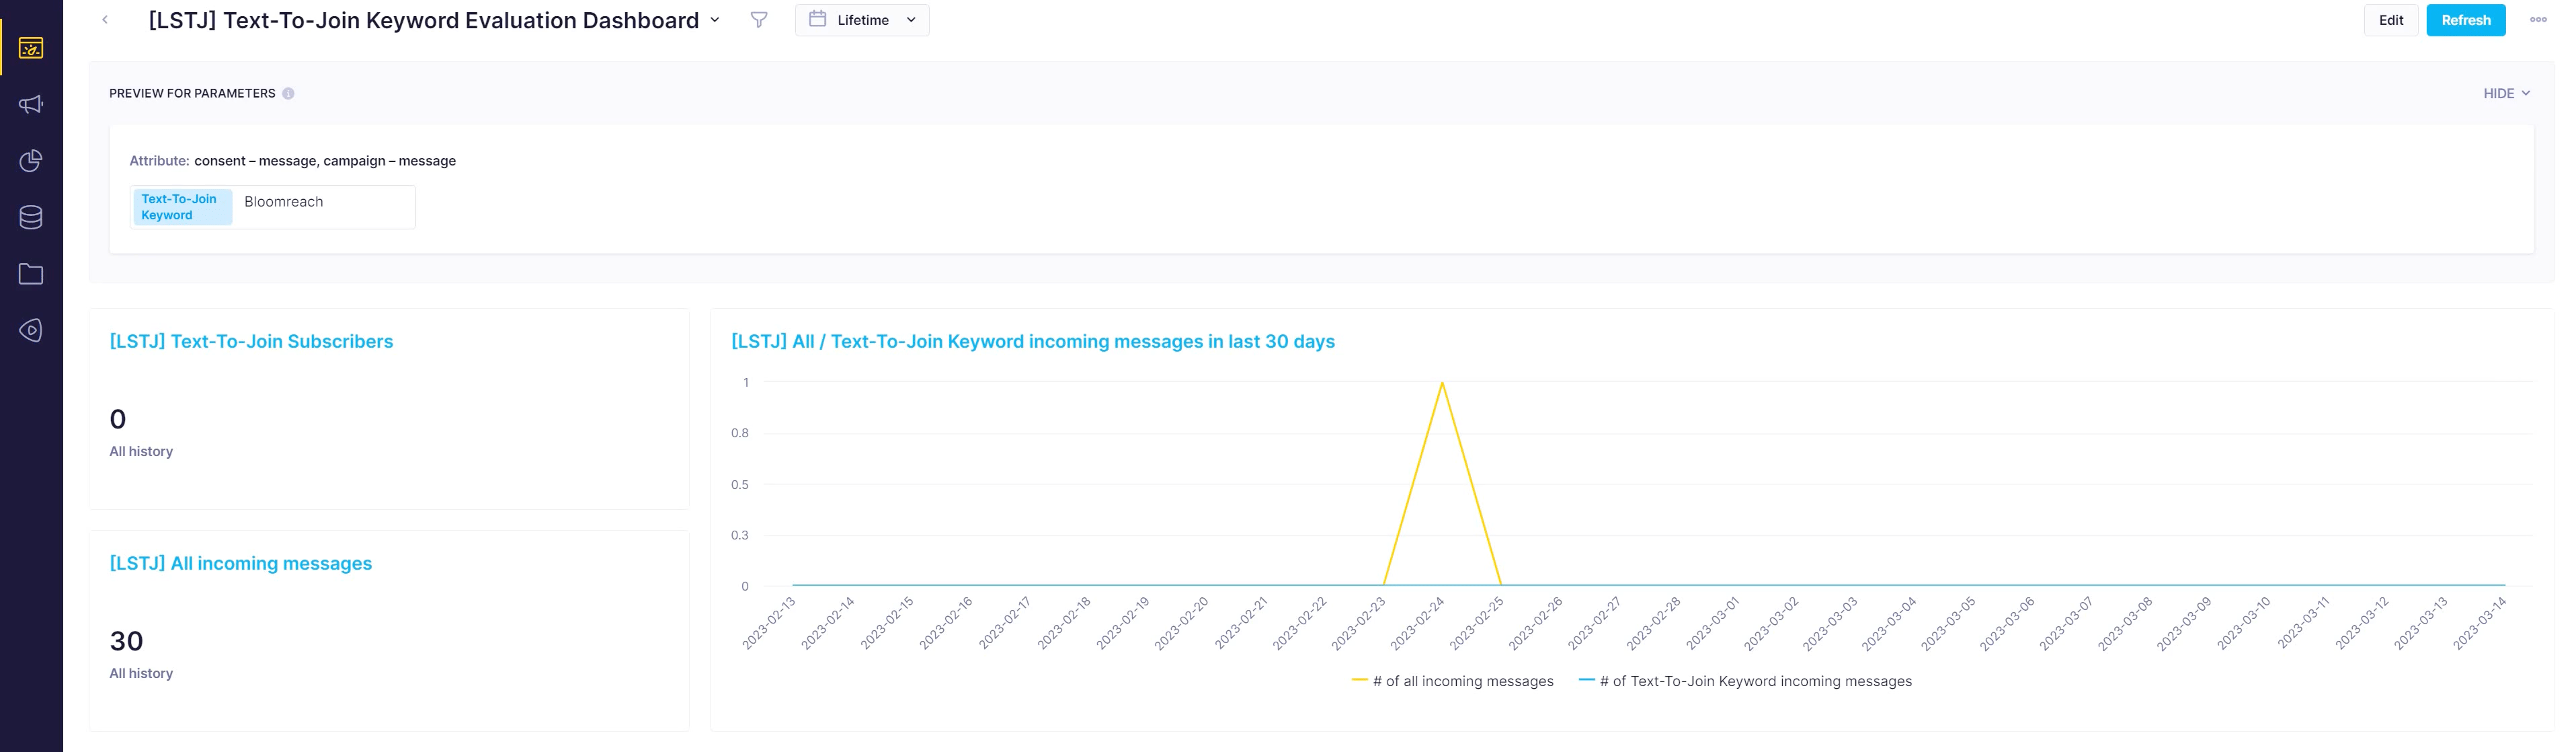Open the folder sidebar icon
The width and height of the screenshot is (2576, 752).
[31, 274]
